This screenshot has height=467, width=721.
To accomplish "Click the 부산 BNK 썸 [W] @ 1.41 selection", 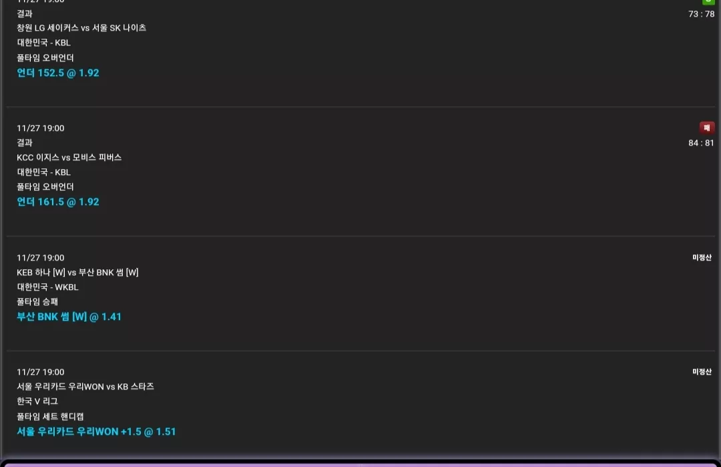I will 69,317.
